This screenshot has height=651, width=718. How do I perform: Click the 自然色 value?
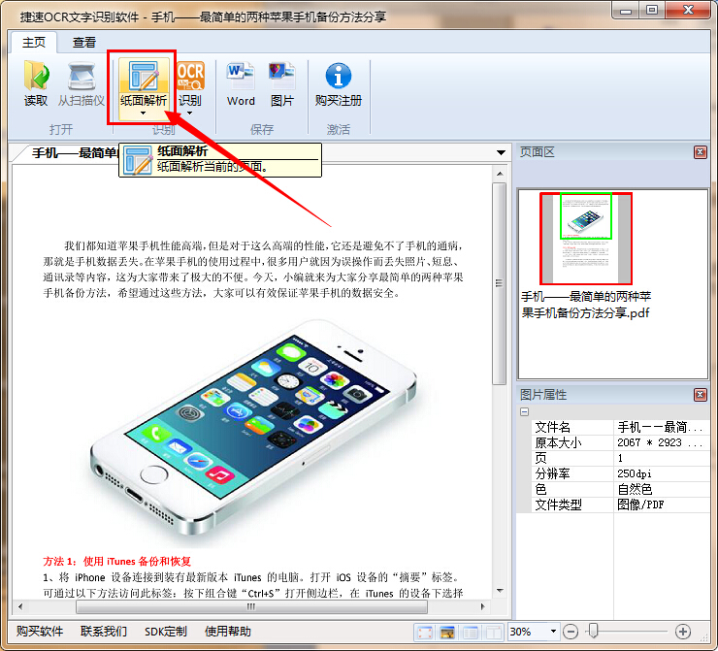[635, 489]
